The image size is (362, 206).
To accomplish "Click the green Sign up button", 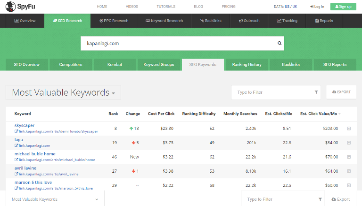I will pos(343,7).
